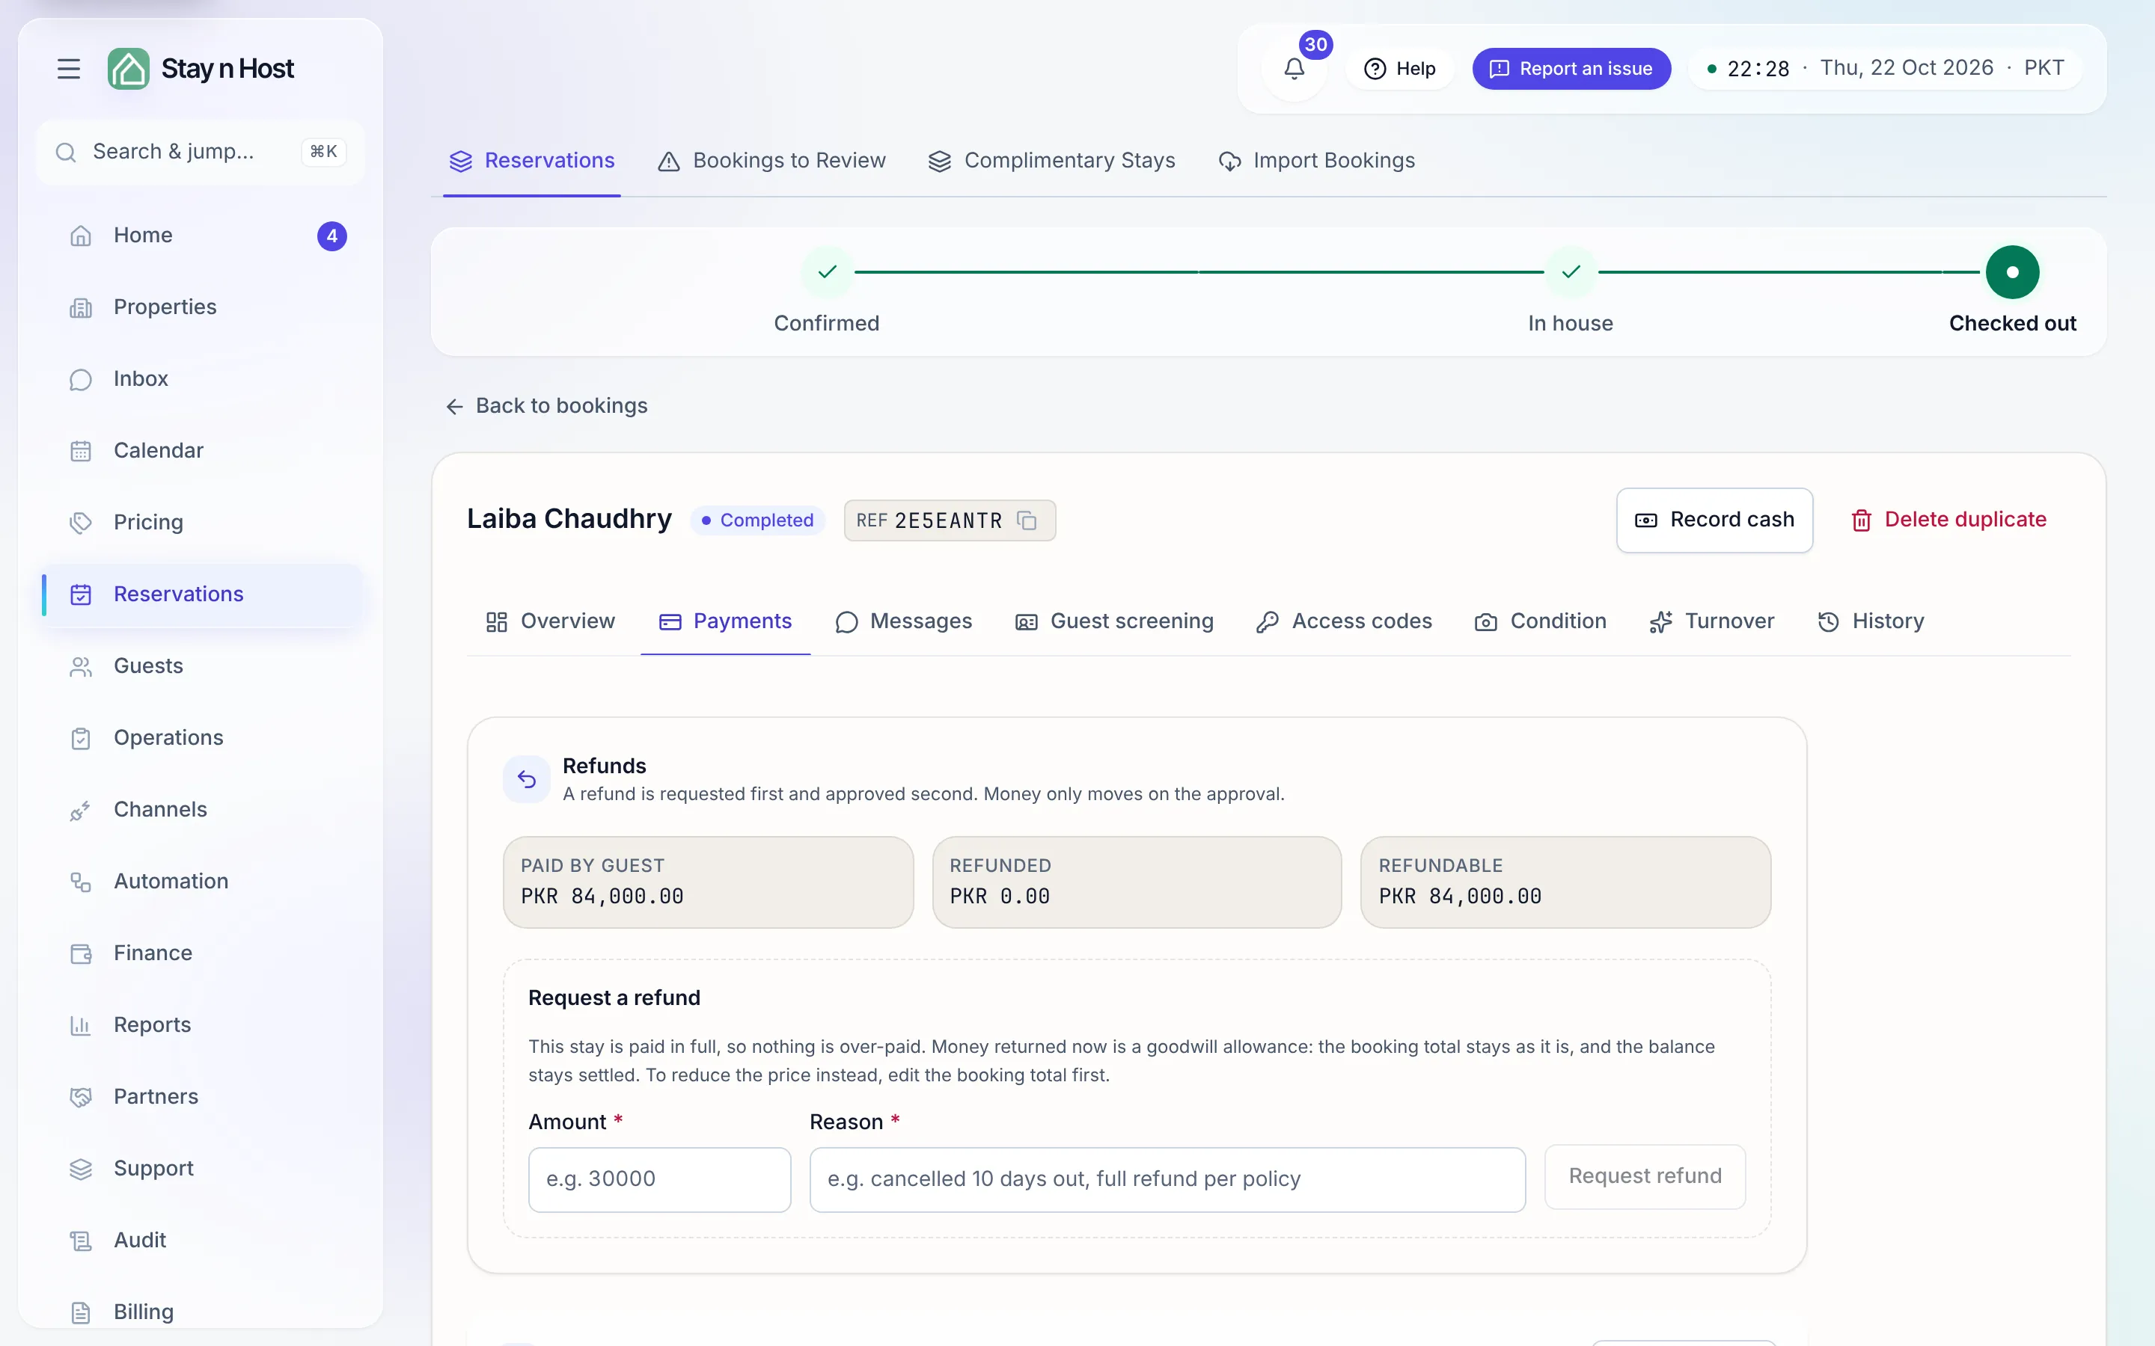Focus the refund Reason field

pyautogui.click(x=1167, y=1178)
